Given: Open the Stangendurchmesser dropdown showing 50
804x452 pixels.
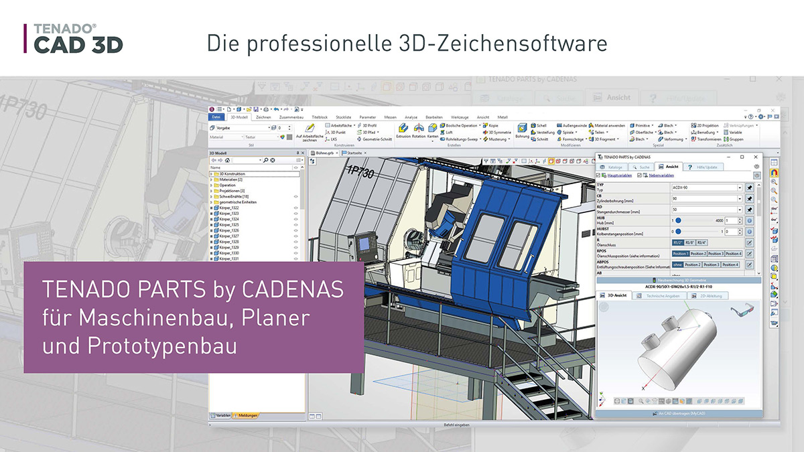Looking at the screenshot, I should [x=707, y=210].
